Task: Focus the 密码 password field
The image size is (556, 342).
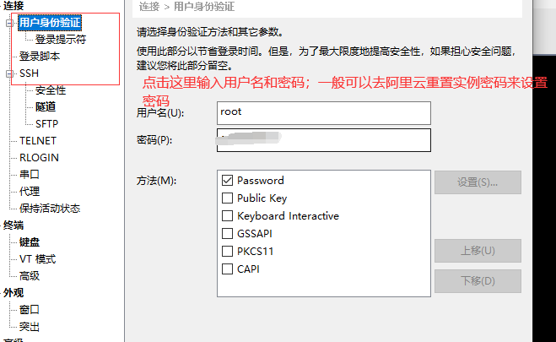Action: point(324,140)
